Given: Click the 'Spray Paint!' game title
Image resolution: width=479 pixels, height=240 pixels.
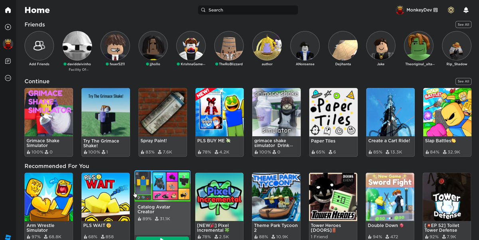Looking at the screenshot, I should pos(154,141).
